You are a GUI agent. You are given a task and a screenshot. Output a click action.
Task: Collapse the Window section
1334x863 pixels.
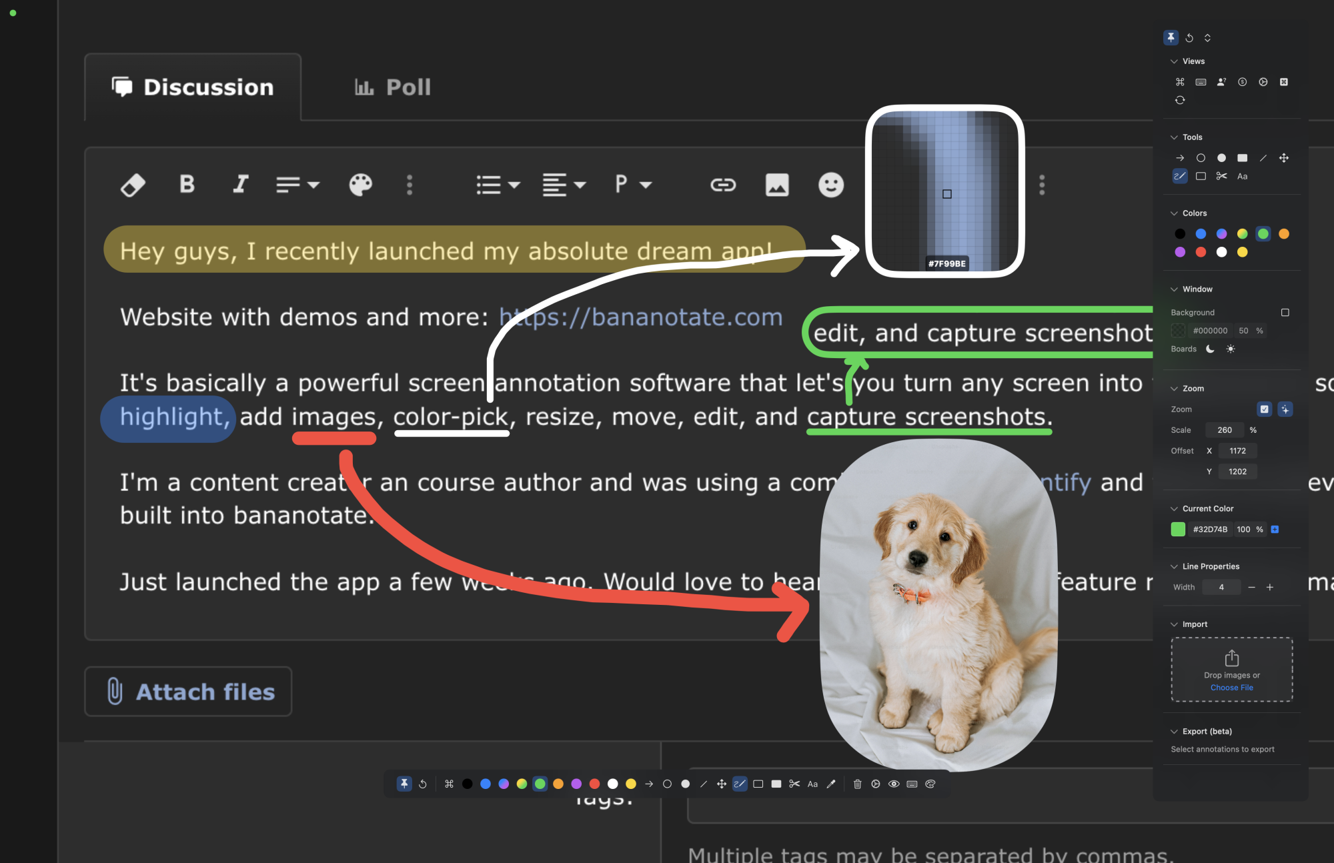click(x=1174, y=289)
